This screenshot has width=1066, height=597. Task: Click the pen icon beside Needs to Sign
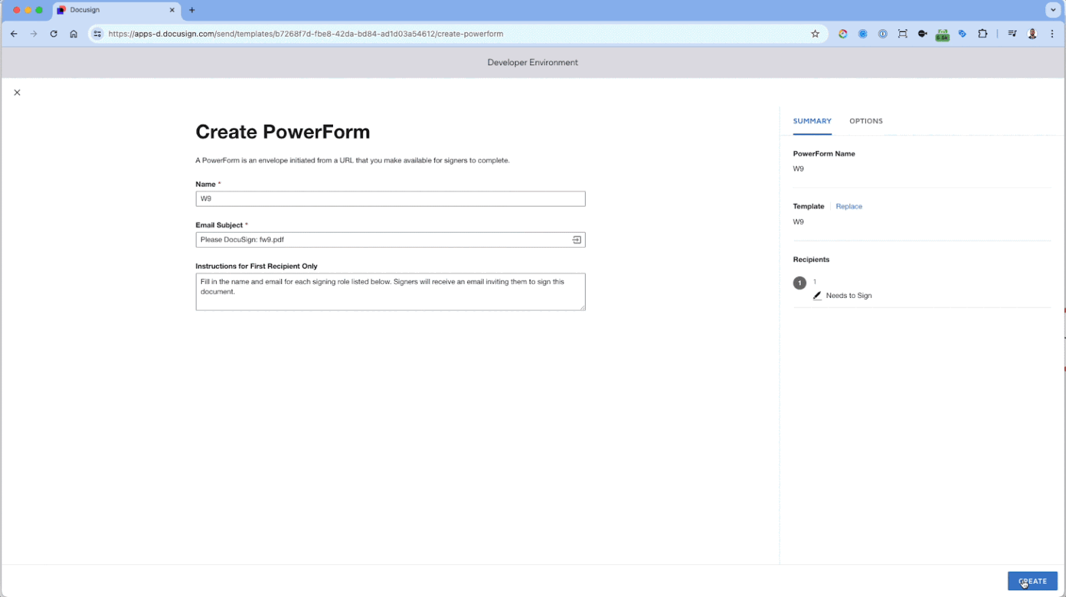pos(817,296)
